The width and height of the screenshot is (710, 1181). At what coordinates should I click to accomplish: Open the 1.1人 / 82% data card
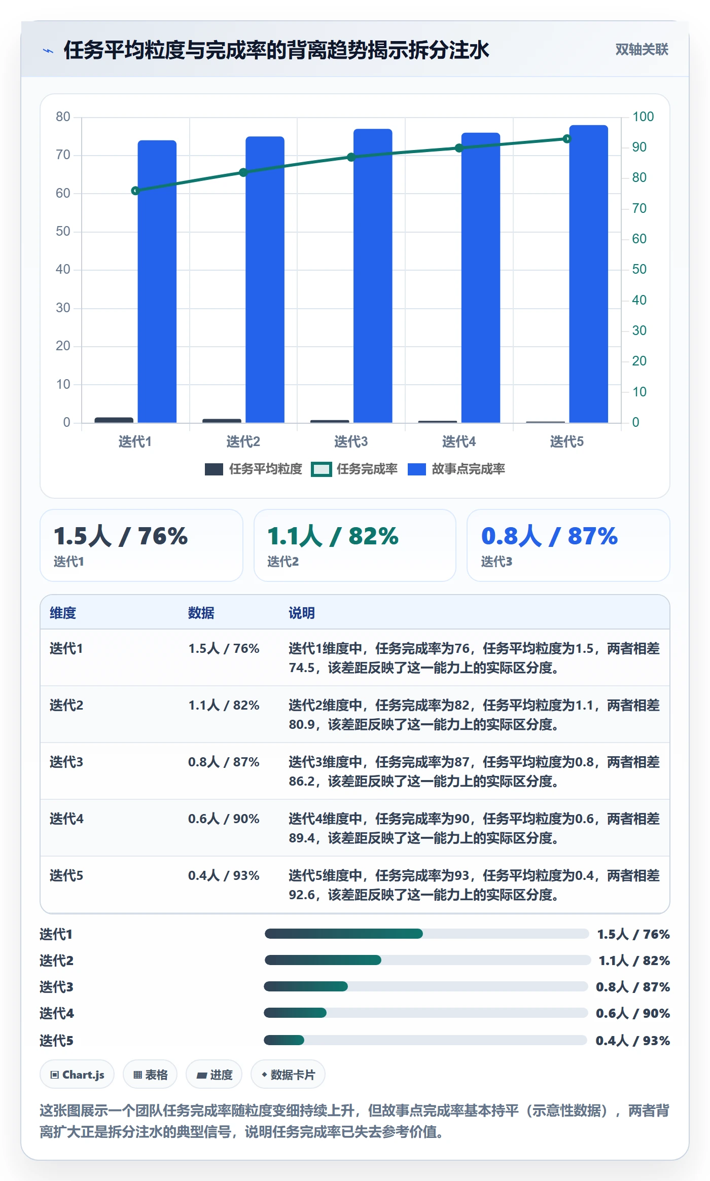[x=355, y=545]
